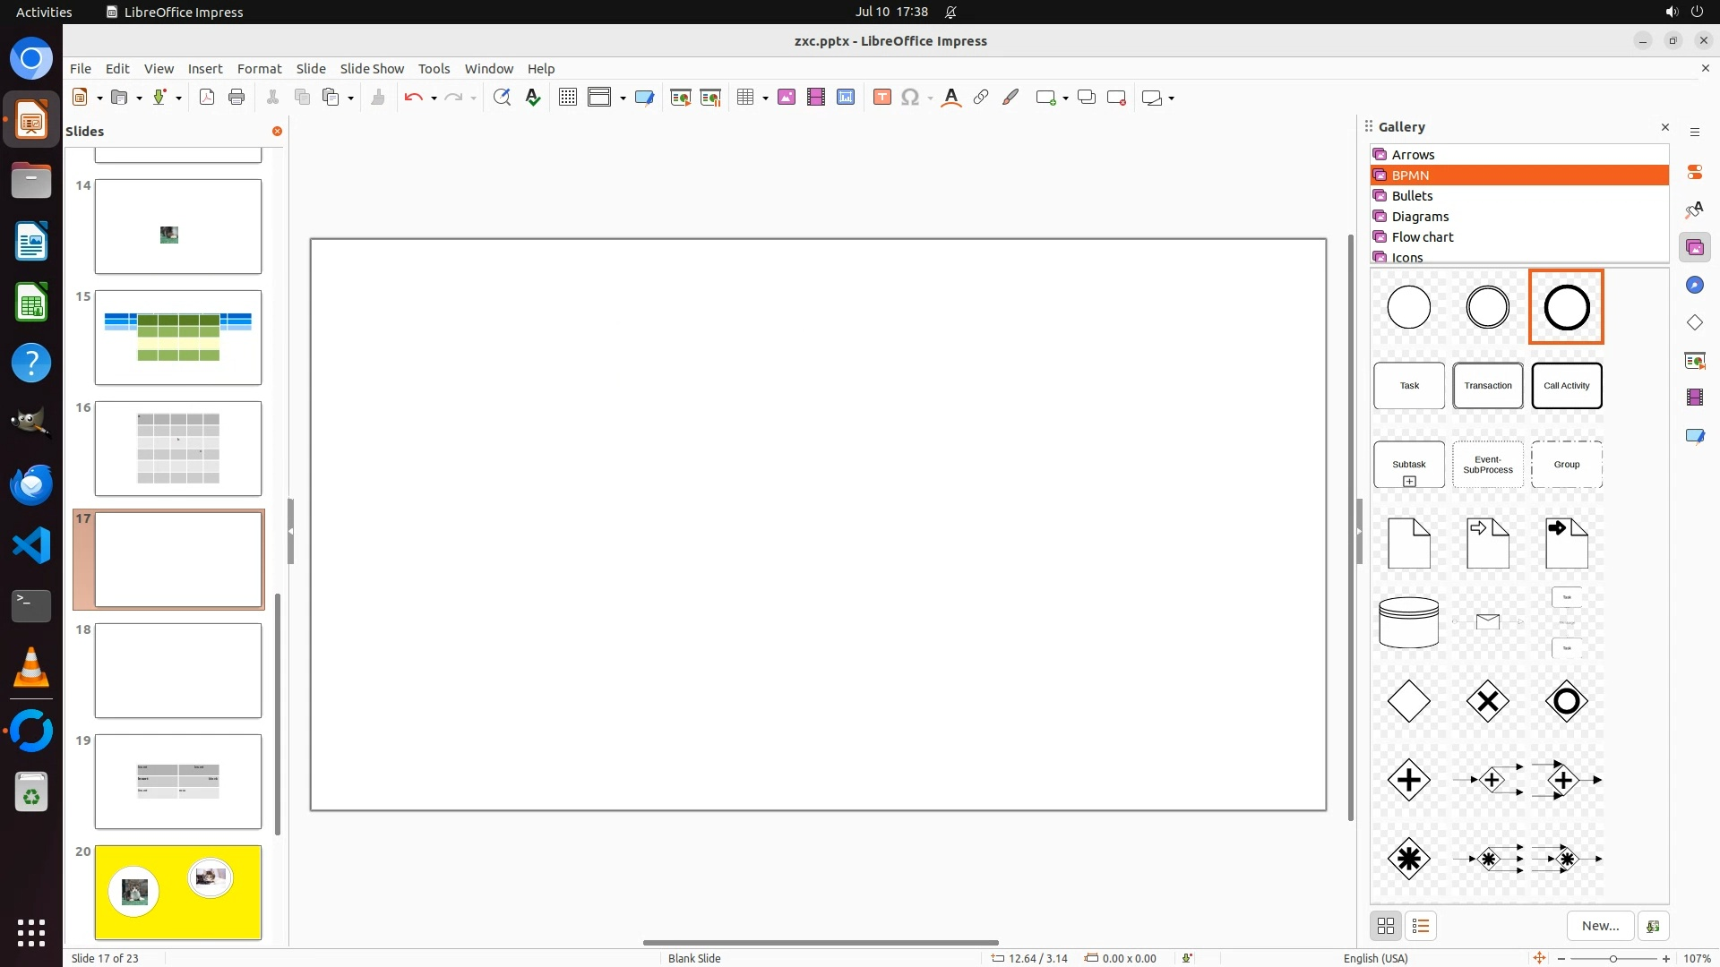Click the Insert Image toolbar icon

click(787, 98)
